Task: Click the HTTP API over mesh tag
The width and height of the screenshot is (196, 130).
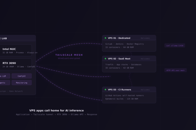Action: (x=175, y=71)
